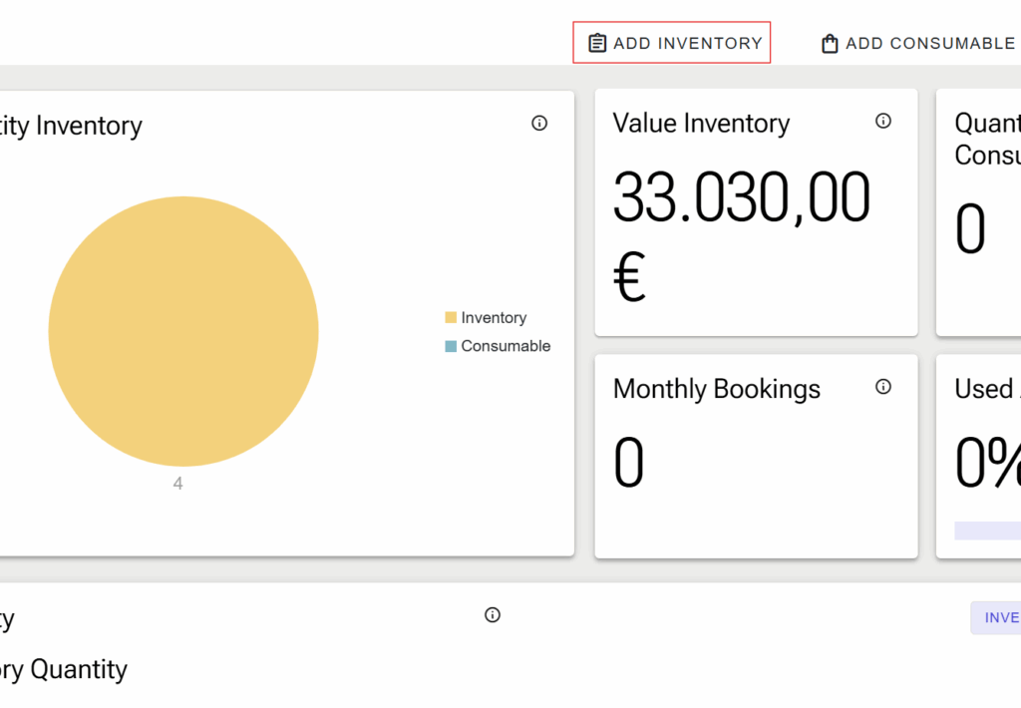Click the shopping bag icon beside Add Consumable

point(829,43)
